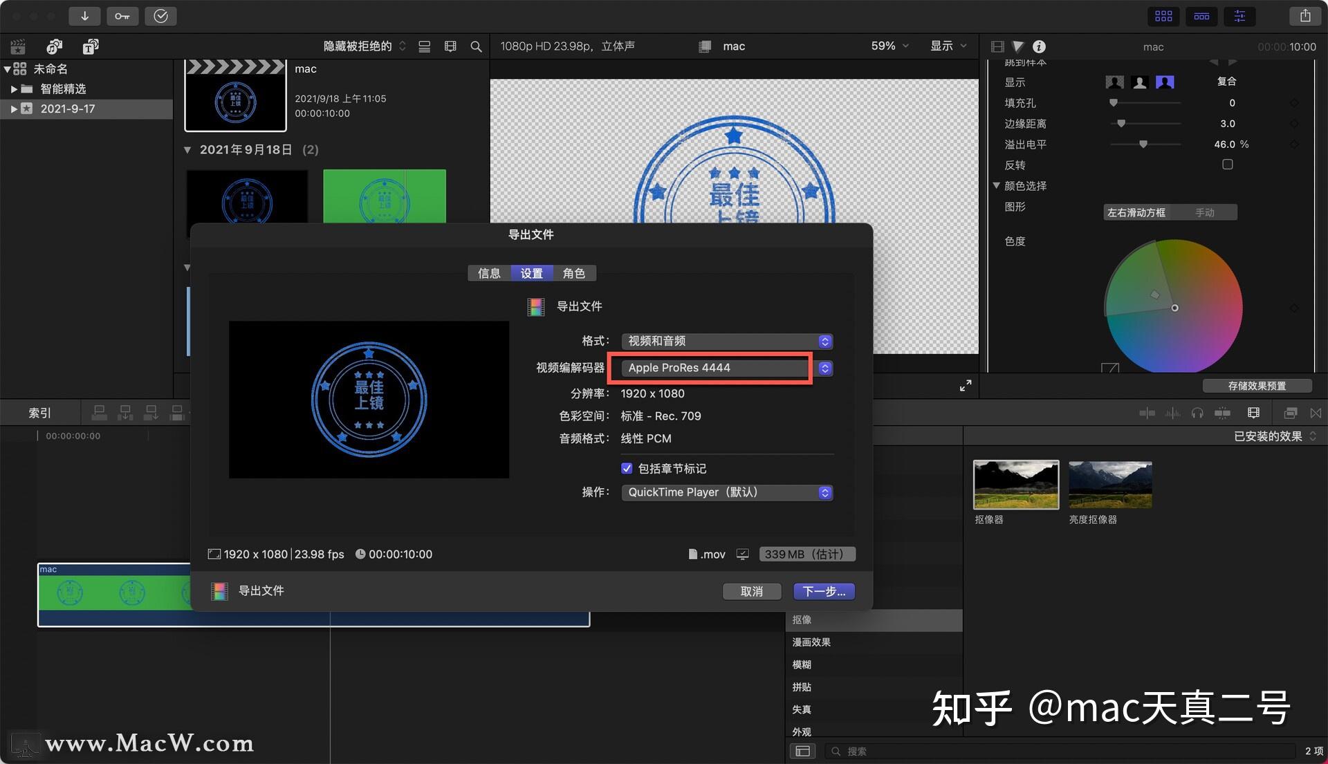Switch to the 信息 tab

coord(489,273)
